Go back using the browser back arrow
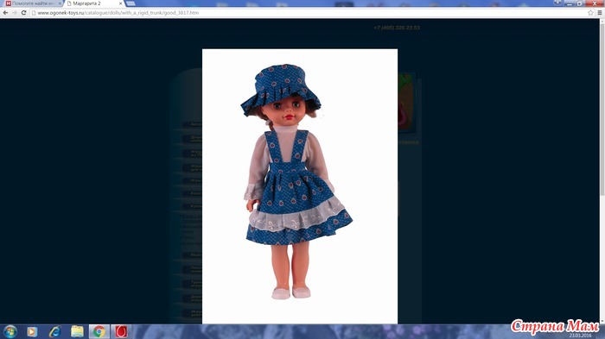 [x=5, y=13]
